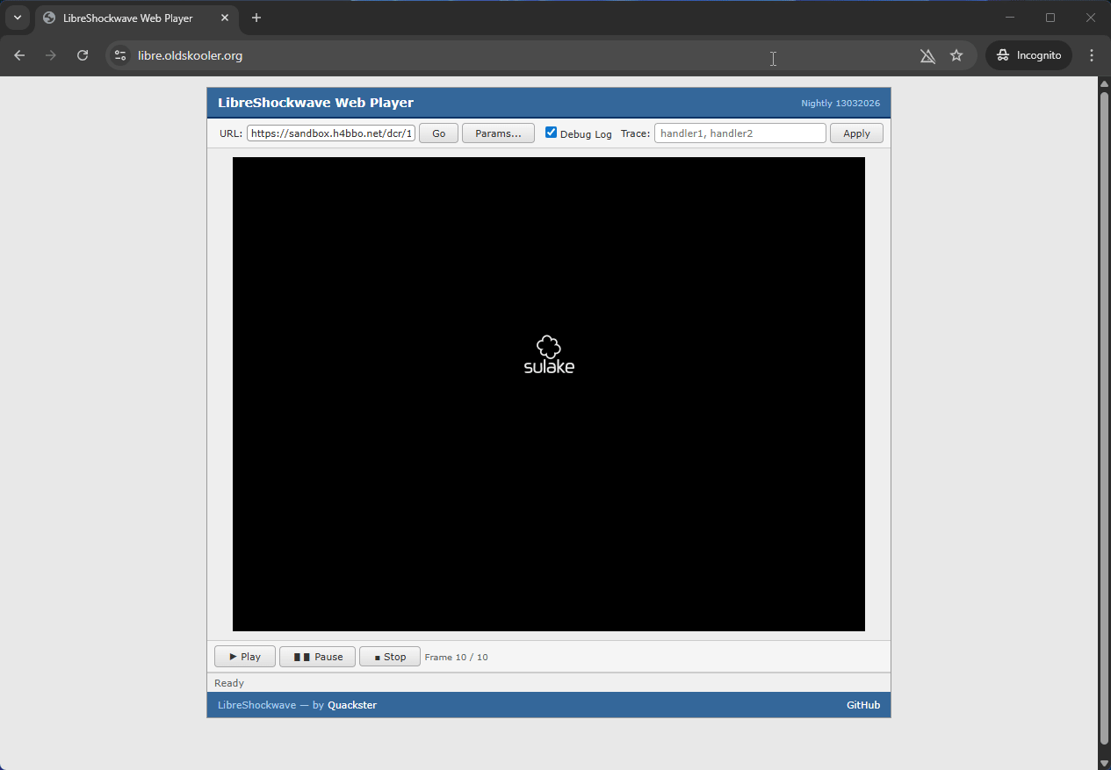The image size is (1111, 770).
Task: Click the Ready status text
Action: point(229,683)
